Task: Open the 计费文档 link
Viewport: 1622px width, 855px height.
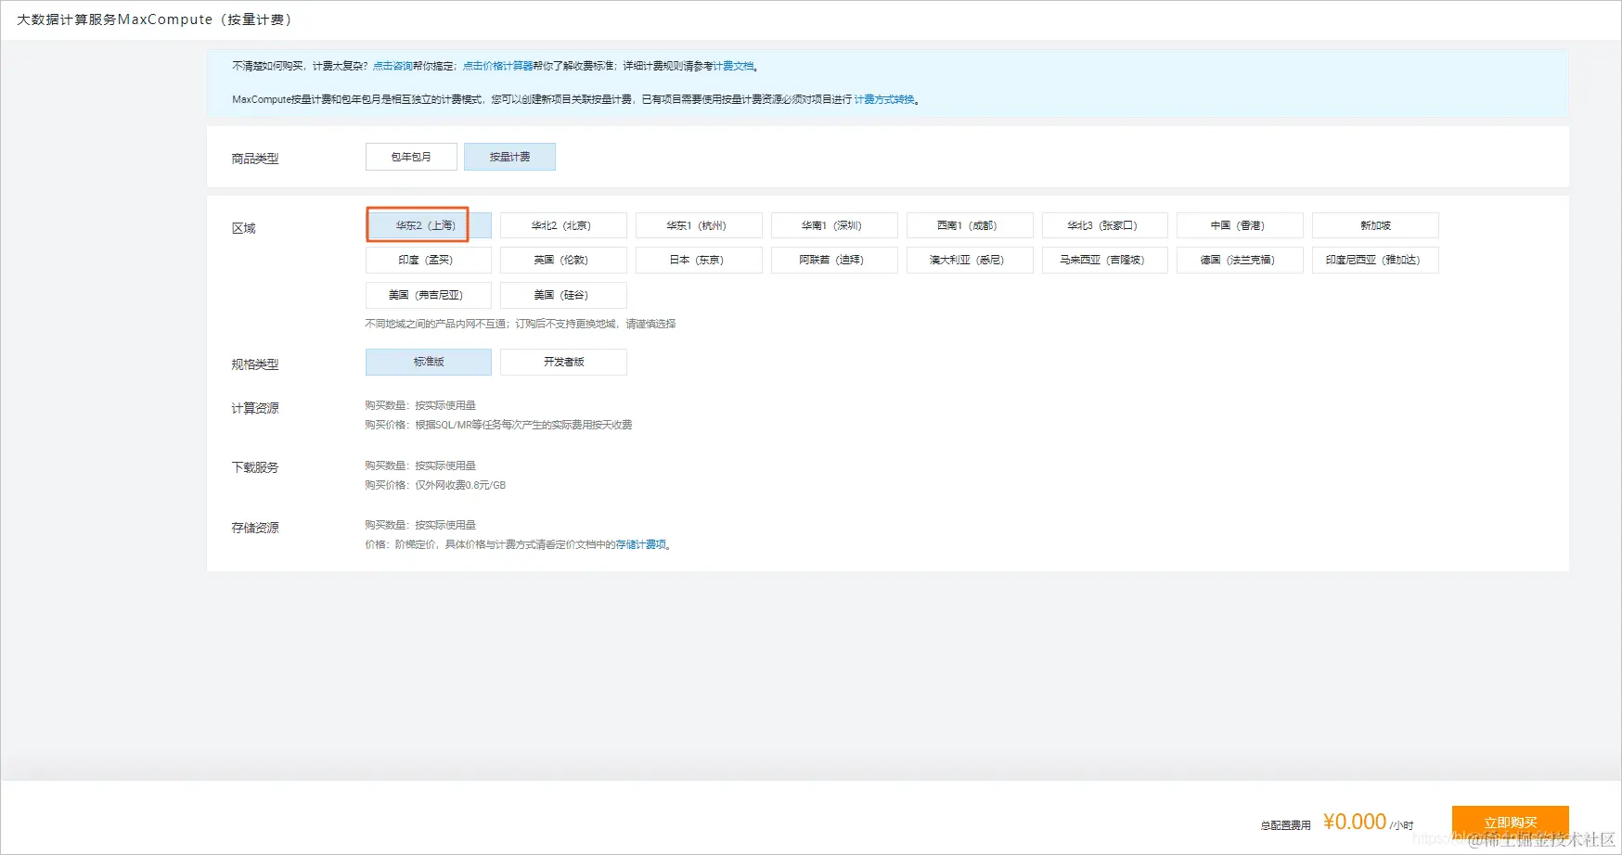Action: click(x=733, y=66)
